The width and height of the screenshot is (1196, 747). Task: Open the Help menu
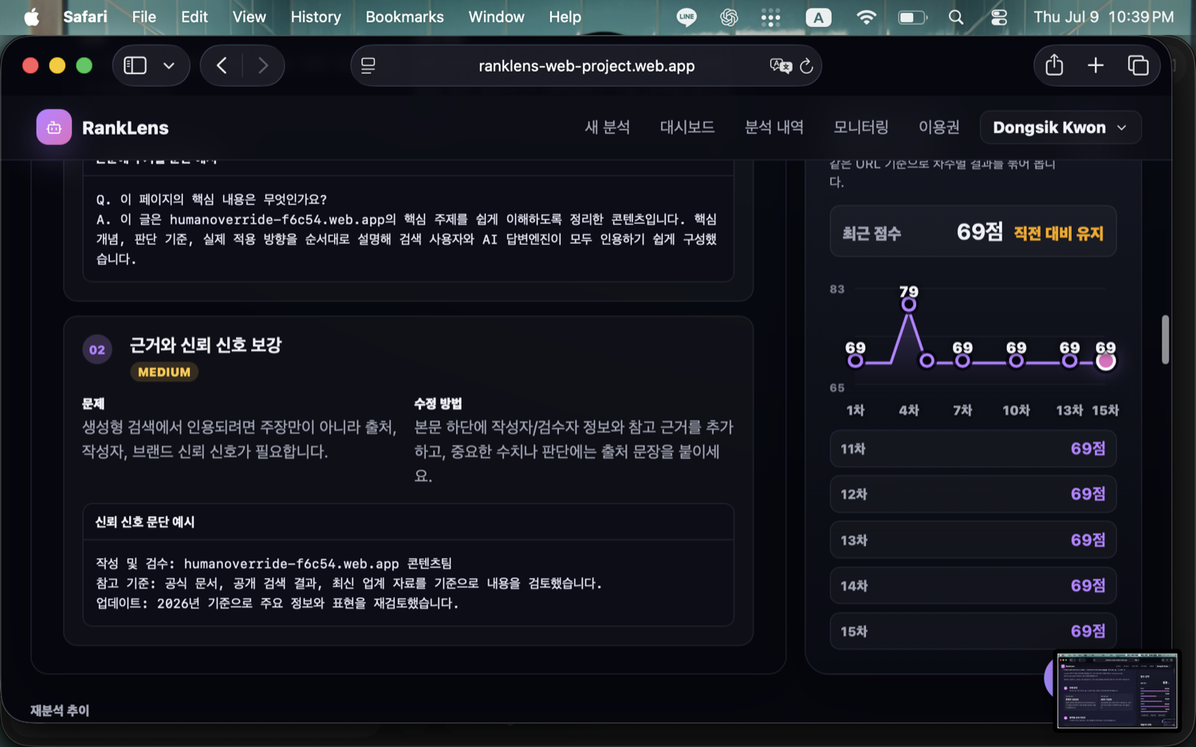click(x=565, y=17)
